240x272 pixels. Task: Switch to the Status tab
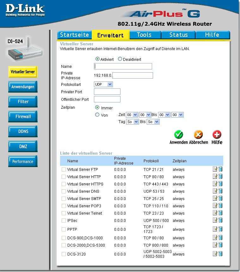[179, 35]
